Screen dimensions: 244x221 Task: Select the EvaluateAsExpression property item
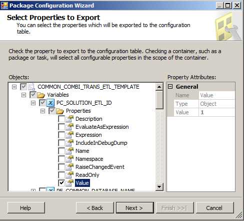click(x=102, y=127)
